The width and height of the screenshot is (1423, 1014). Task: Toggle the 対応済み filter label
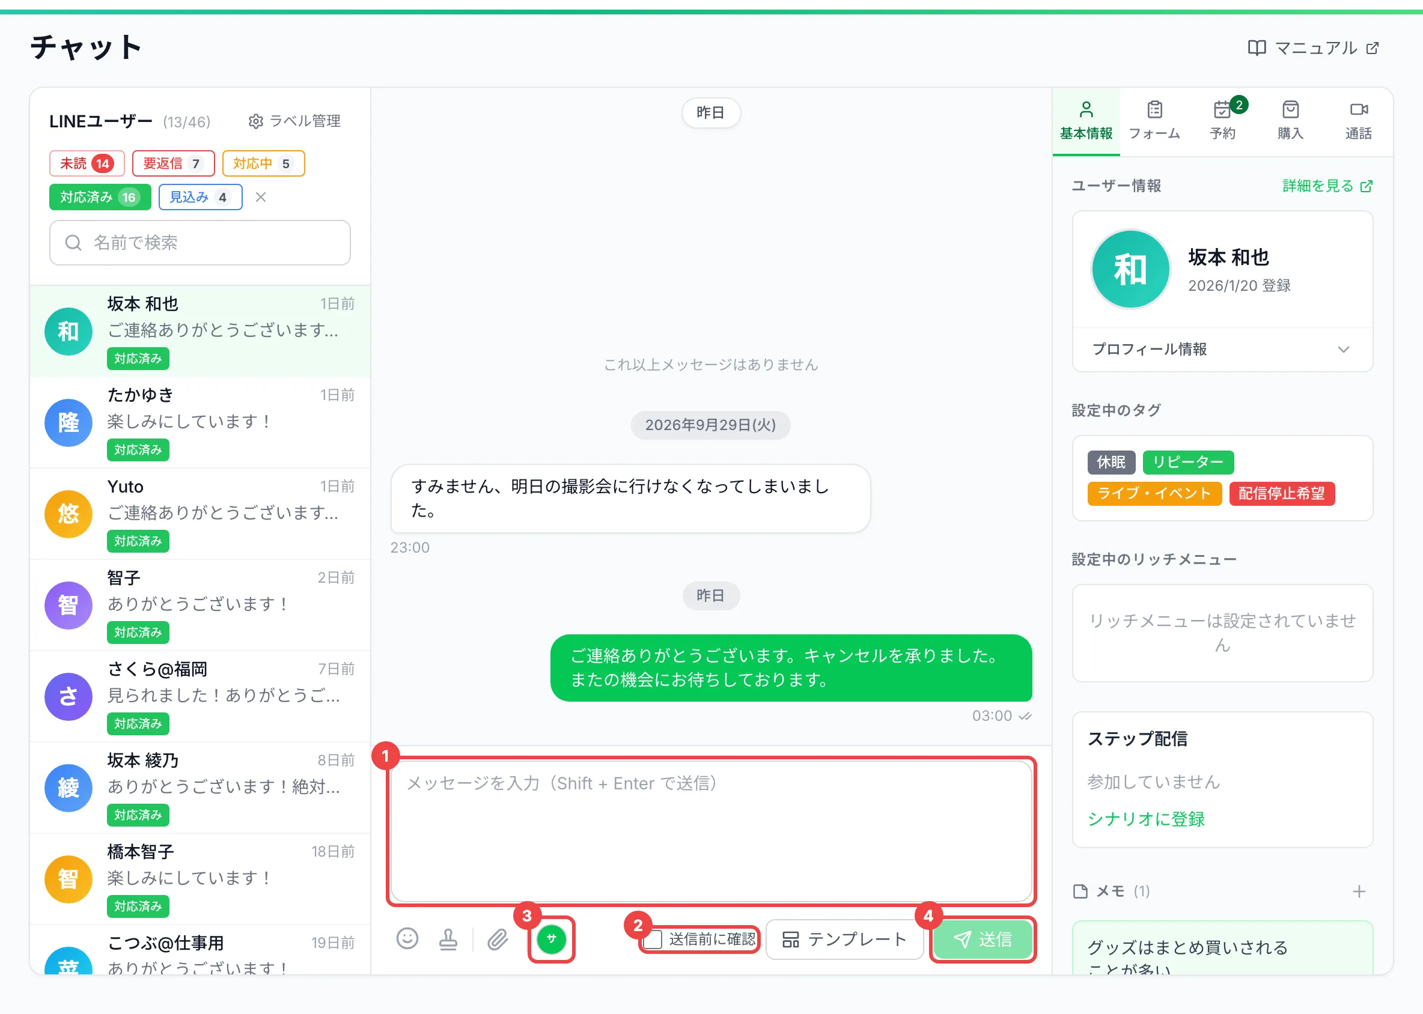tap(100, 197)
